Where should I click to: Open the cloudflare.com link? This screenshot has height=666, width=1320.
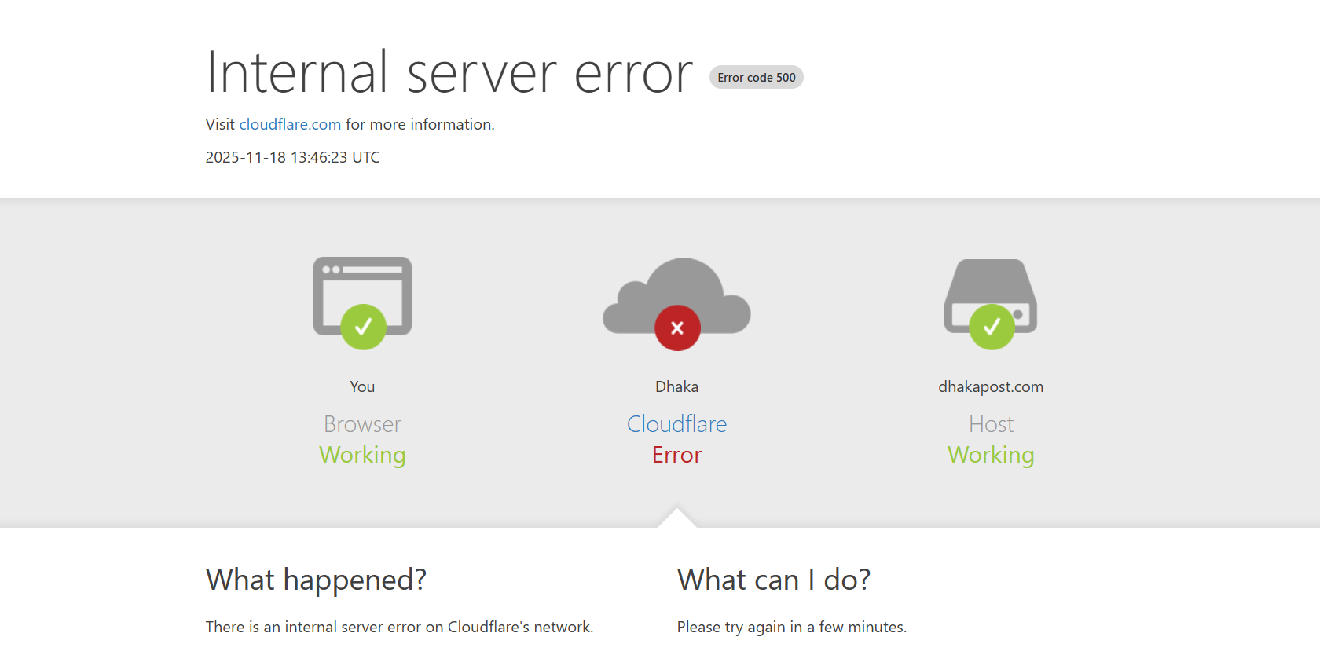click(x=290, y=124)
